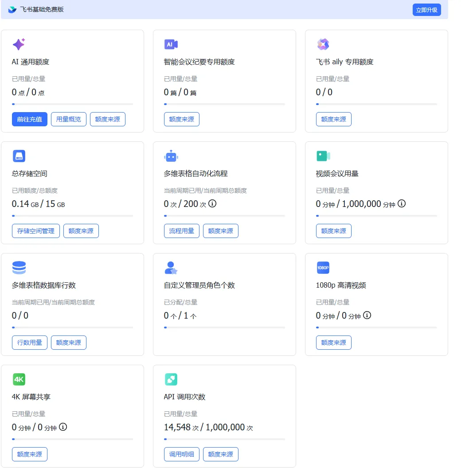
Task: Click the 自定义管理员角色 user icon
Action: pyautogui.click(x=171, y=268)
